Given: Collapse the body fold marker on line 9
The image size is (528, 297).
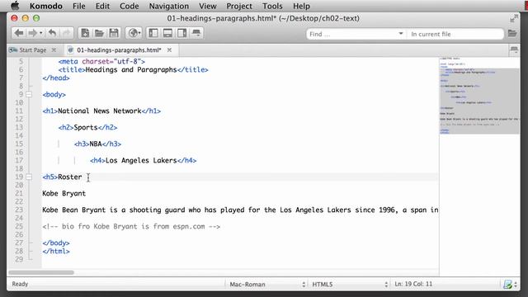Looking at the screenshot, I should pyautogui.click(x=29, y=94).
